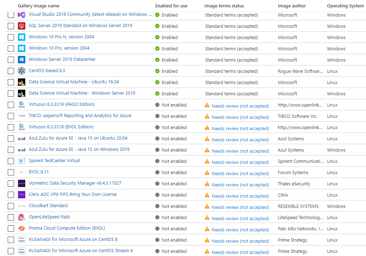Click the CentOS-based 8.3 globe icon

coord(21,71)
